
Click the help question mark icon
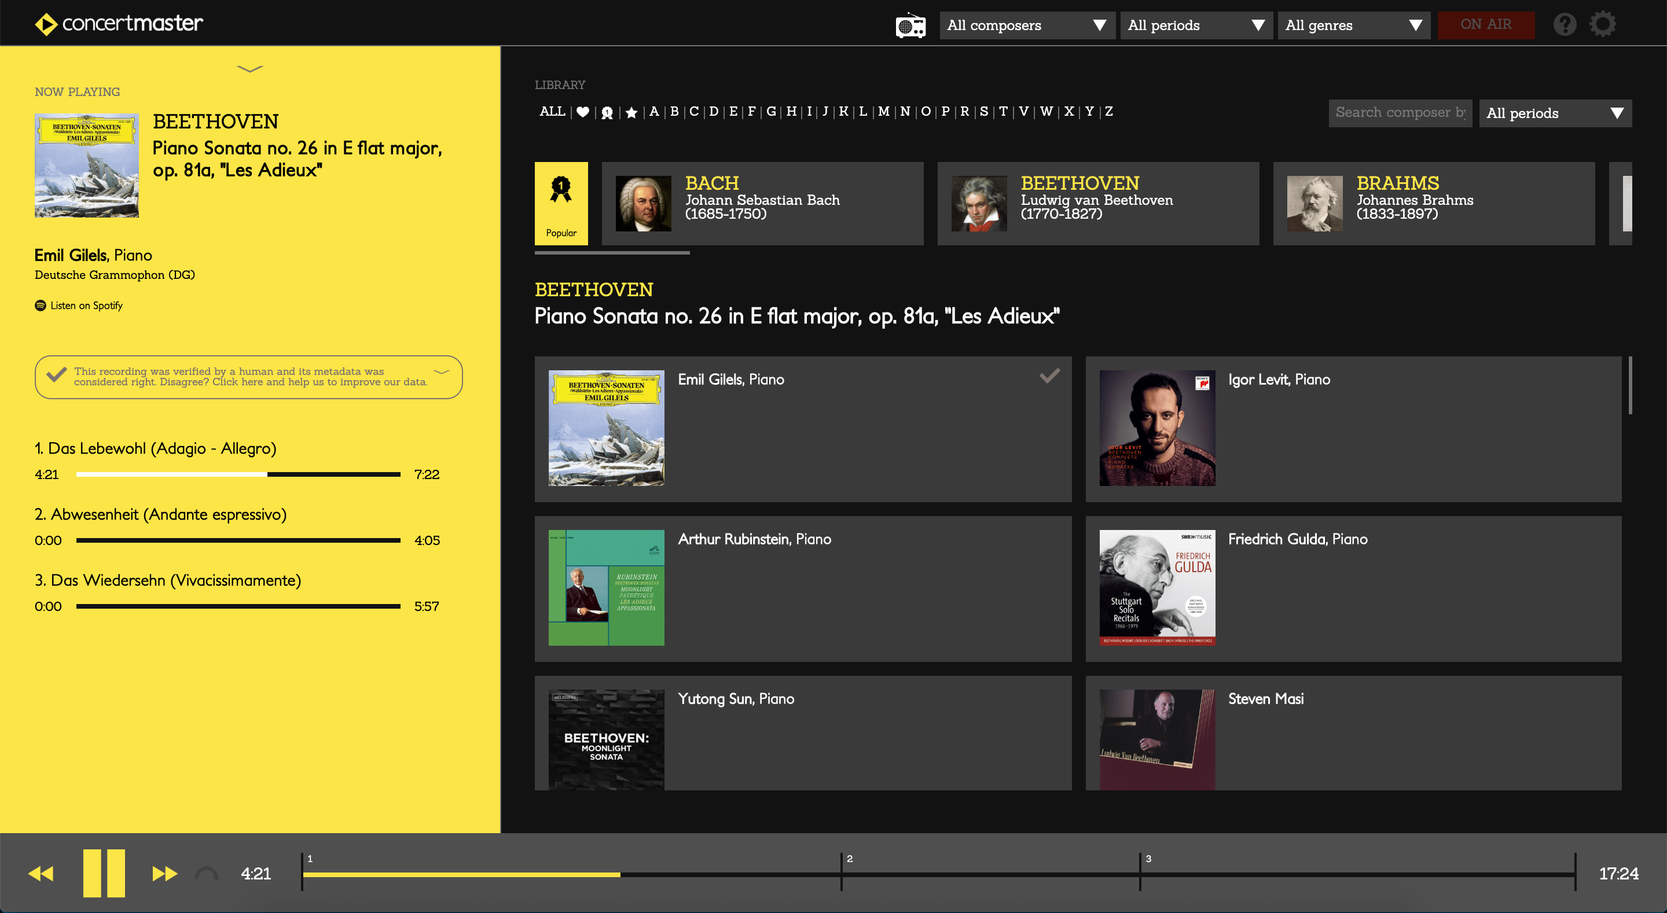tap(1565, 24)
